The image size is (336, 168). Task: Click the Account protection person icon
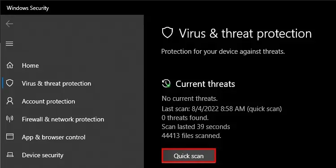pyautogui.click(x=10, y=101)
